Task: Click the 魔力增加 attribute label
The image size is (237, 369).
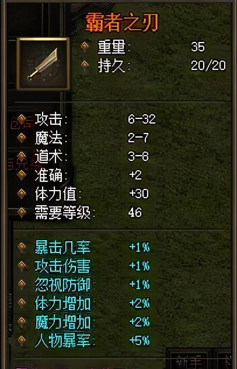Action: point(62,322)
